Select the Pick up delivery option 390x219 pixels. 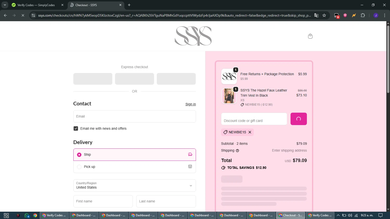coord(134,167)
